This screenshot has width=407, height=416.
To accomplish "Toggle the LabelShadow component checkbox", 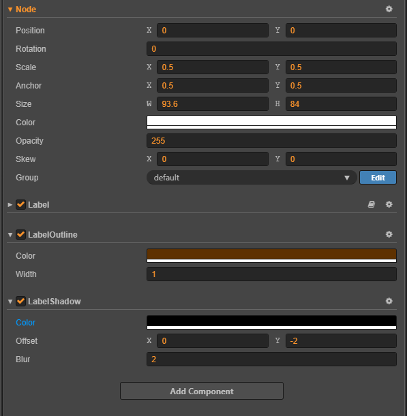I will pos(20,302).
